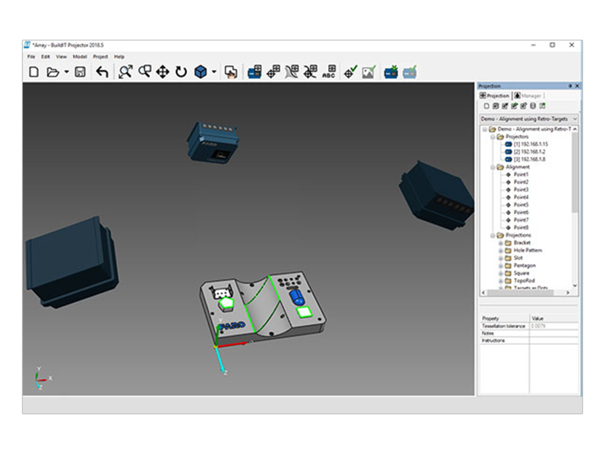Click the Zoom extents magnifier icon
Screen dimensions: 605x454
coord(125,72)
